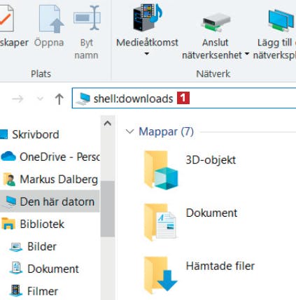Viewport: 296px width, 300px height.
Task: Go up one folder level
Action: [x=59, y=99]
